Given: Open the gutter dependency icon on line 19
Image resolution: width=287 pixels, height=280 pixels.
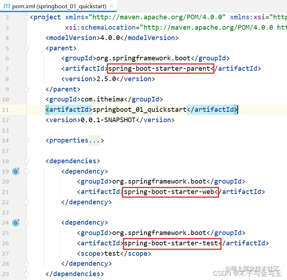Looking at the screenshot, I should (16, 171).
